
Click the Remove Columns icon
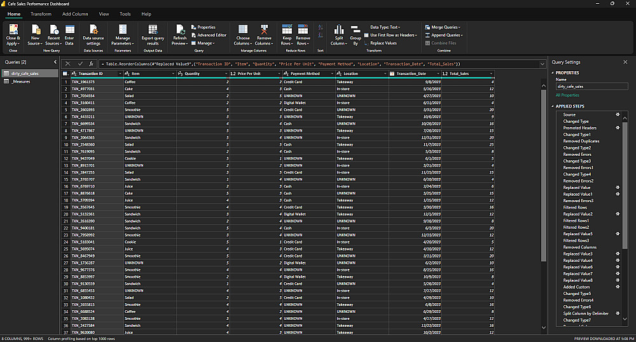click(x=264, y=30)
